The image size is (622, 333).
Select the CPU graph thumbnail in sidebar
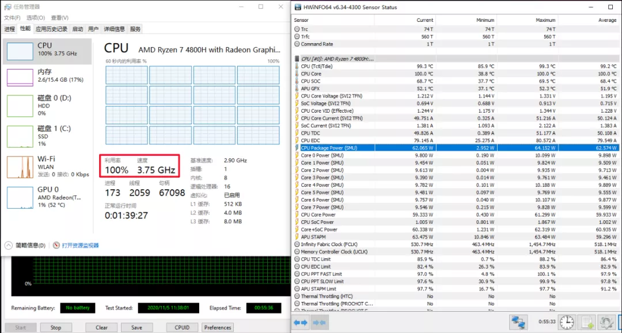(20, 51)
